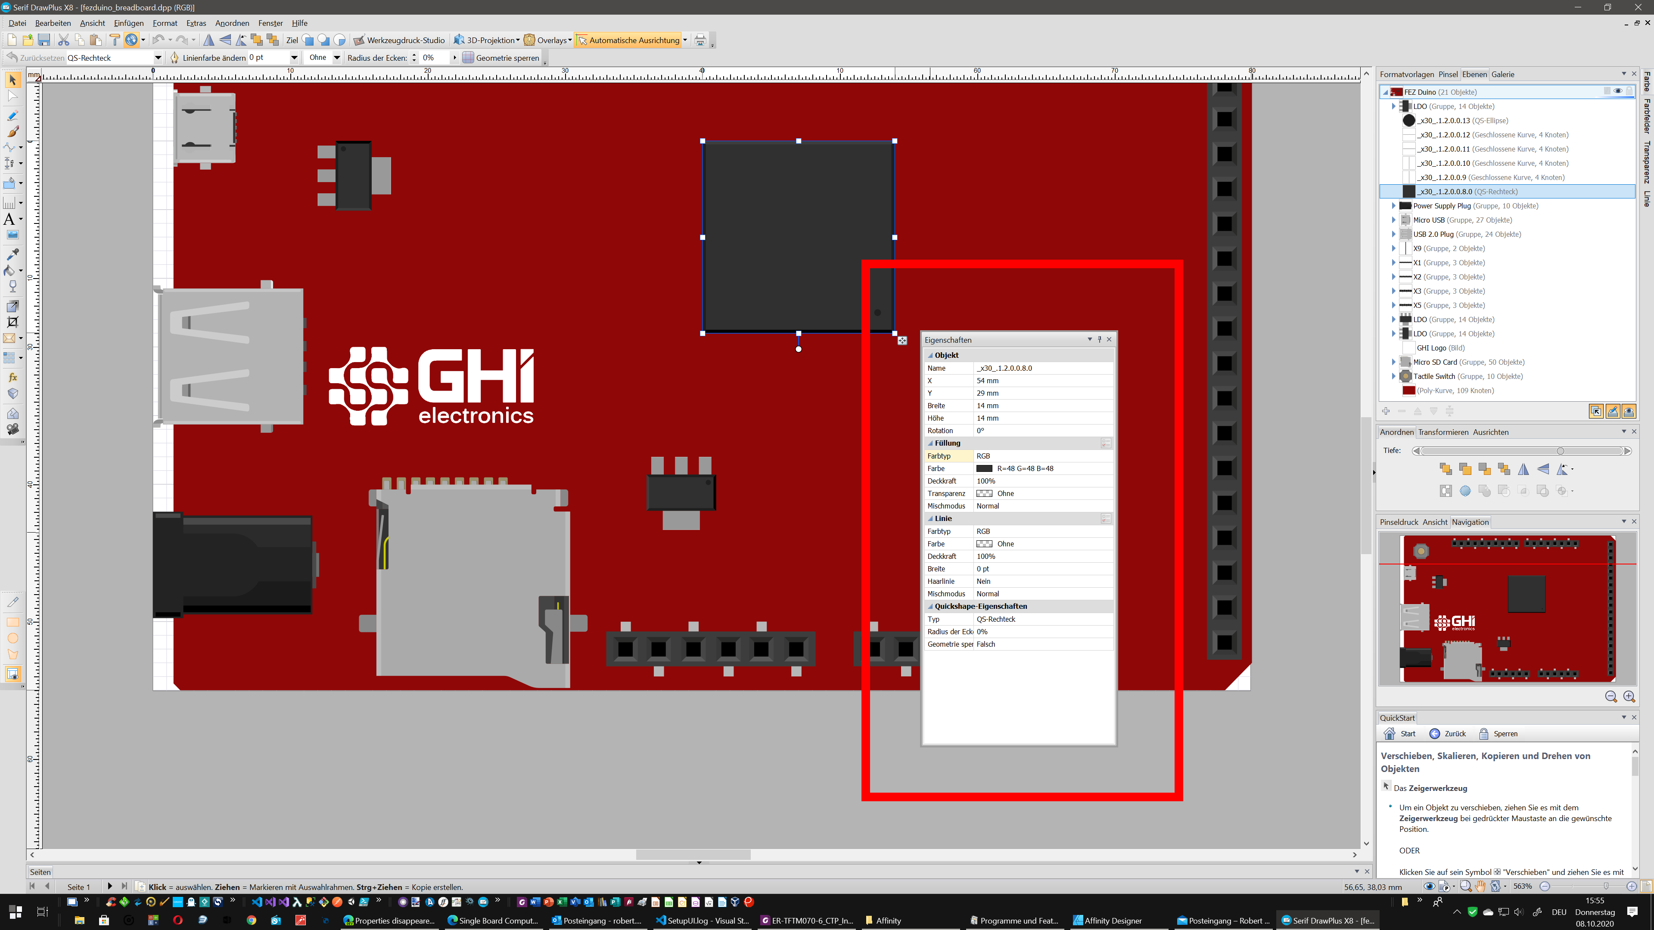This screenshot has width=1654, height=930.
Task: Select the camera tool in left toolbar
Action: [x=12, y=429]
